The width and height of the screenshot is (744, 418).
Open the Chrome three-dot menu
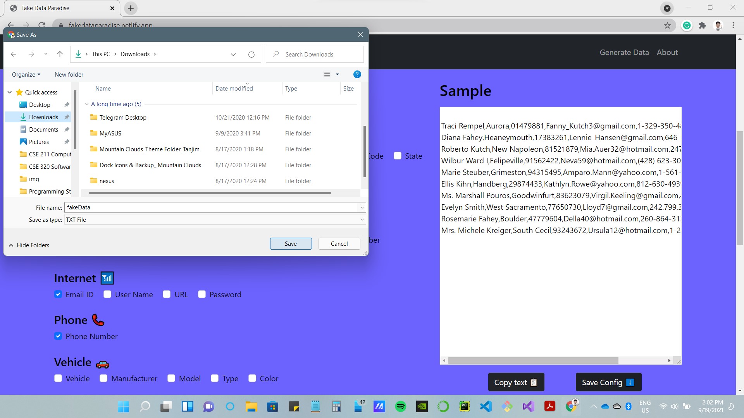click(733, 26)
